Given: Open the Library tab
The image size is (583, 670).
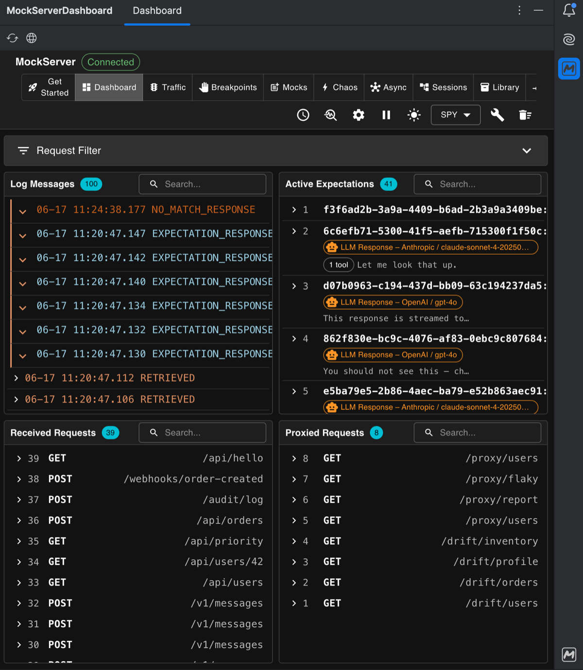Looking at the screenshot, I should point(499,87).
